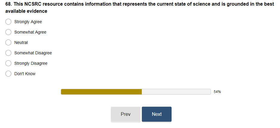Image resolution: width=280 pixels, height=128 pixels.
Task: Click the "available evidence" text line
Action: point(26,11)
